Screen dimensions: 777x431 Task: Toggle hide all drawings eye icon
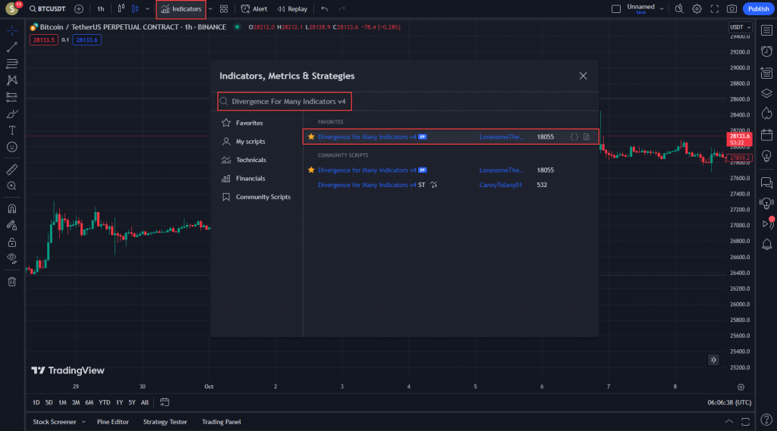tap(12, 258)
